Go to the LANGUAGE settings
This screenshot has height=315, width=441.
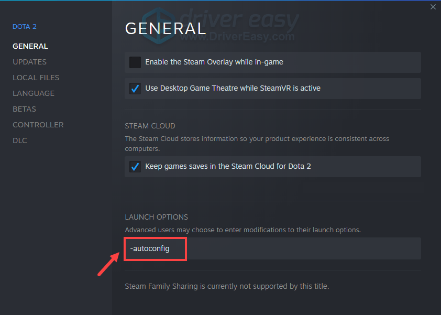click(34, 93)
